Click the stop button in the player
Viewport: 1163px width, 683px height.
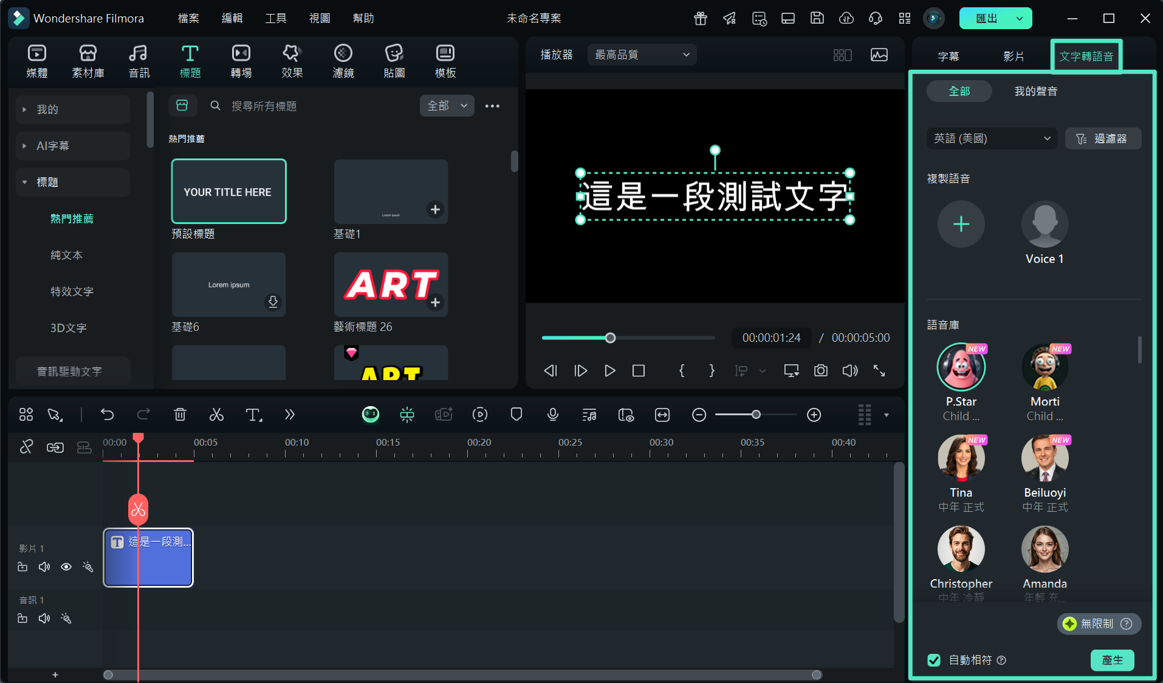click(x=639, y=370)
